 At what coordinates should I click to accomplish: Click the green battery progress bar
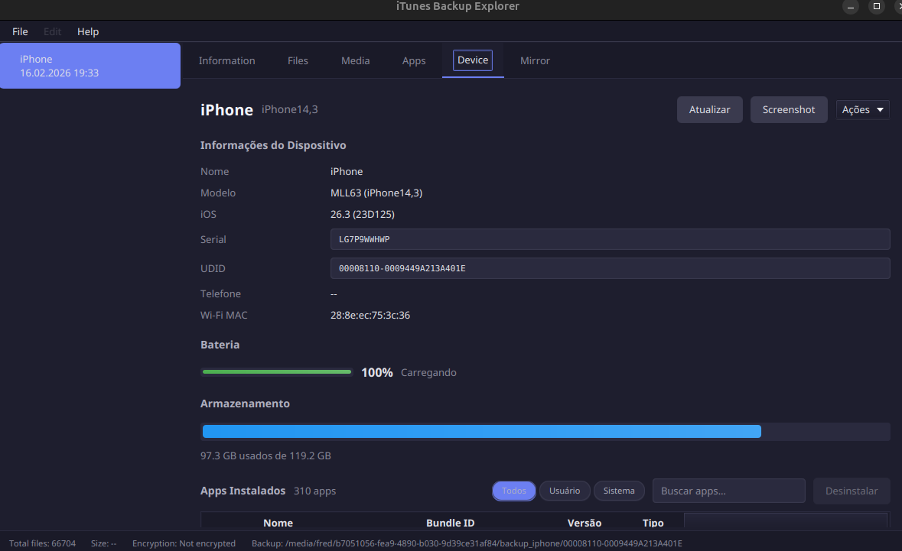(x=277, y=372)
